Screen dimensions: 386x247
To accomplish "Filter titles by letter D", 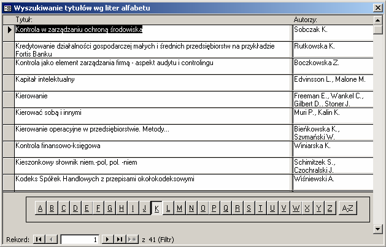I will (x=75, y=208).
